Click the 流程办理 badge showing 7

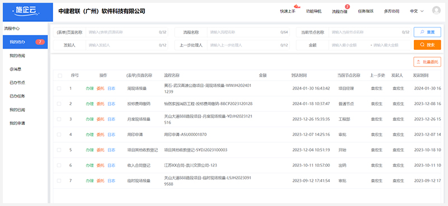(347, 7)
